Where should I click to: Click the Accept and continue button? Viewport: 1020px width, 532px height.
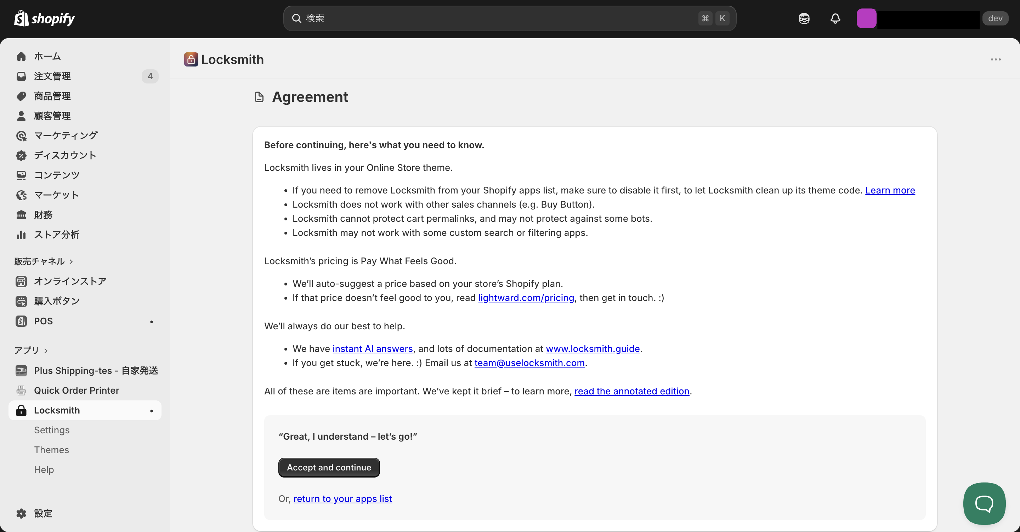(x=329, y=467)
